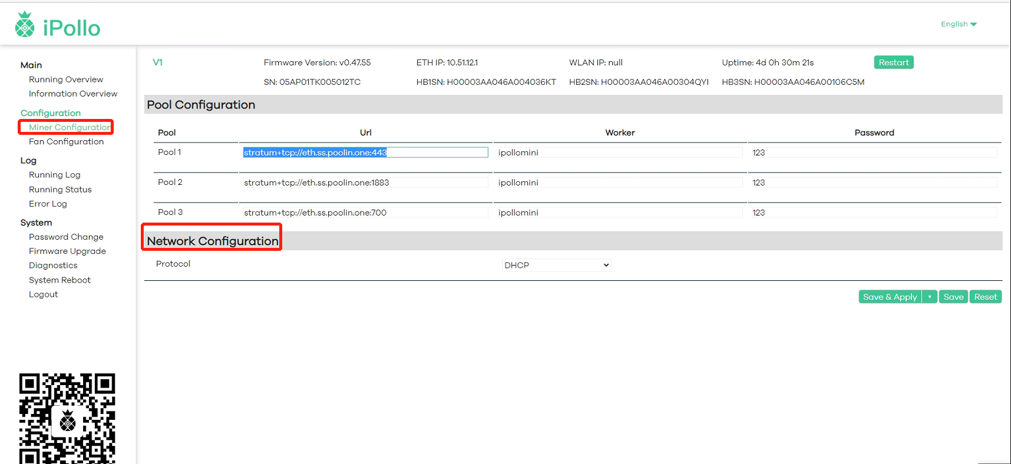Click the QR code image in sidebar
The image size is (1011, 464).
(x=67, y=418)
